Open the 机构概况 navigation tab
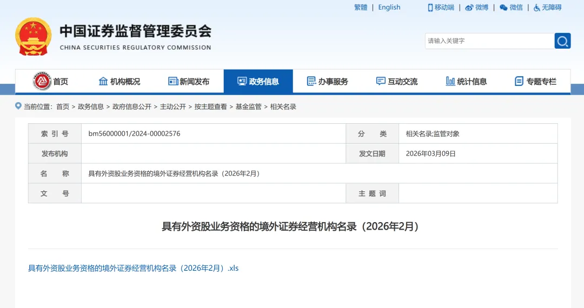The image size is (584, 308). (x=120, y=81)
